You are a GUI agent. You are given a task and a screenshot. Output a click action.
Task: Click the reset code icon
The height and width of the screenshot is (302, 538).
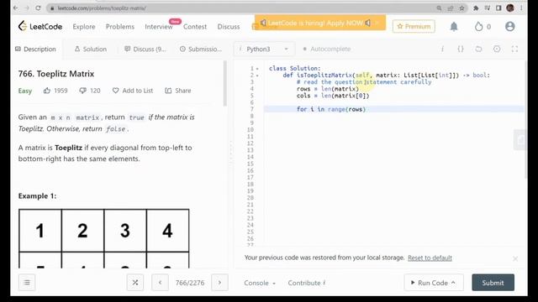[478, 49]
